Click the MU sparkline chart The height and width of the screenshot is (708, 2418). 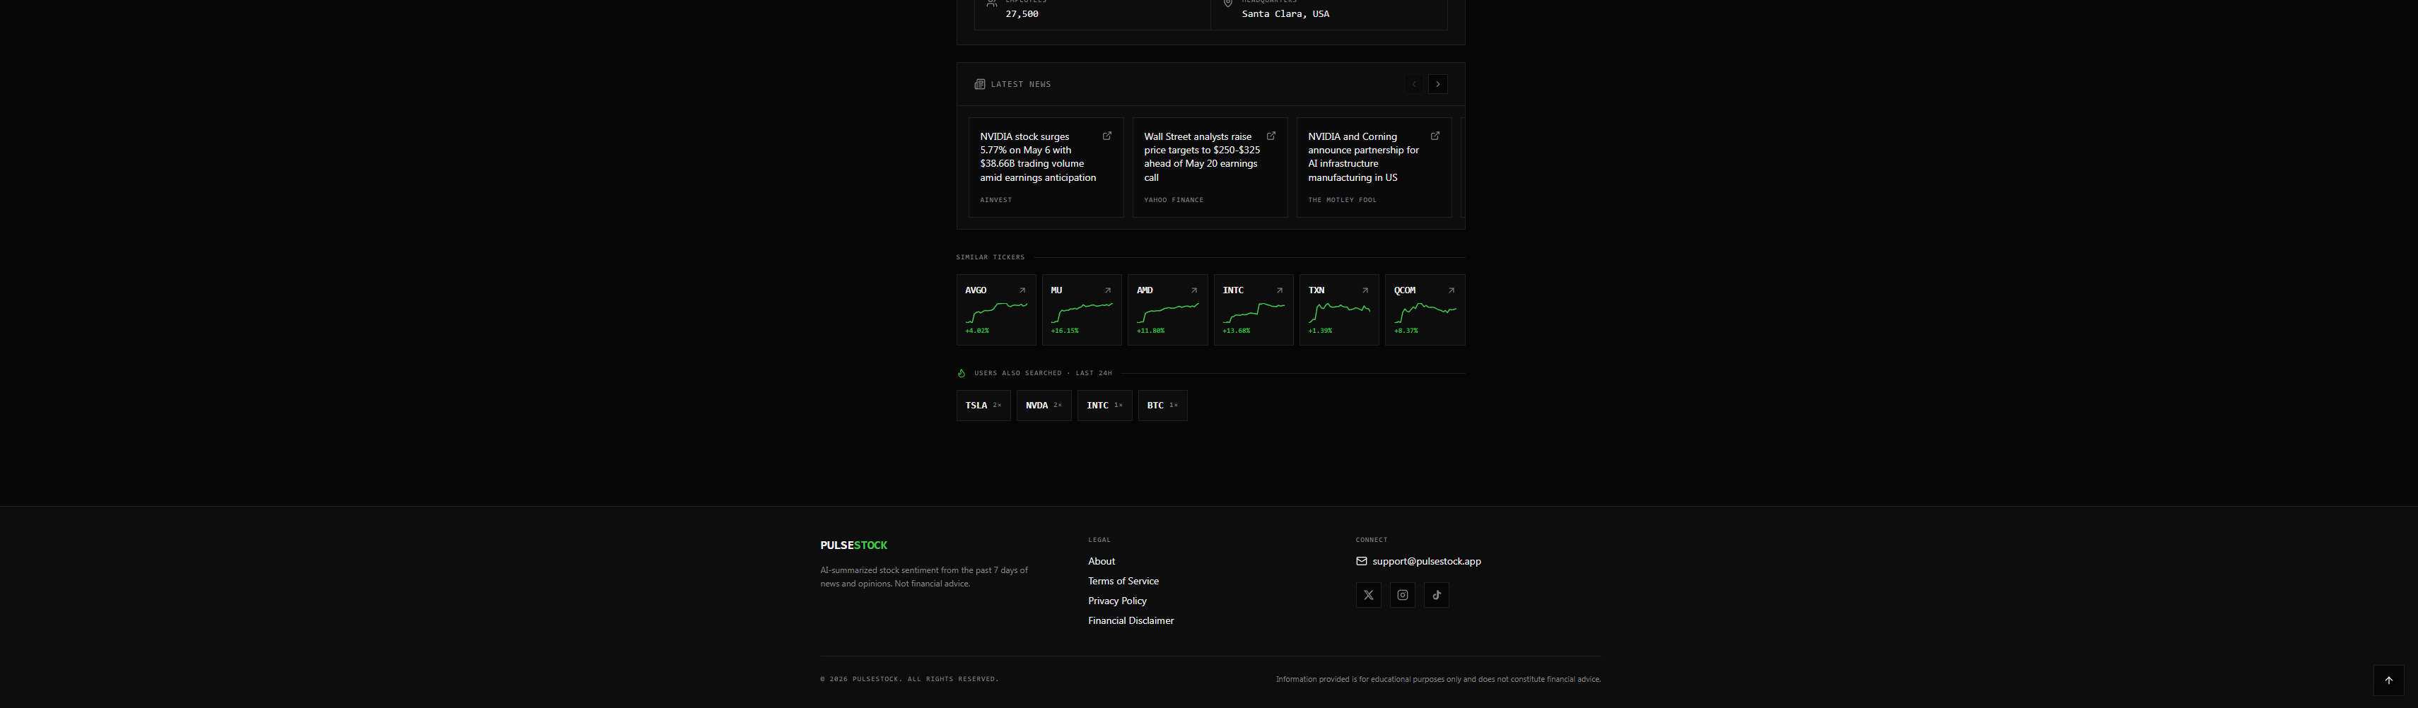(1081, 312)
